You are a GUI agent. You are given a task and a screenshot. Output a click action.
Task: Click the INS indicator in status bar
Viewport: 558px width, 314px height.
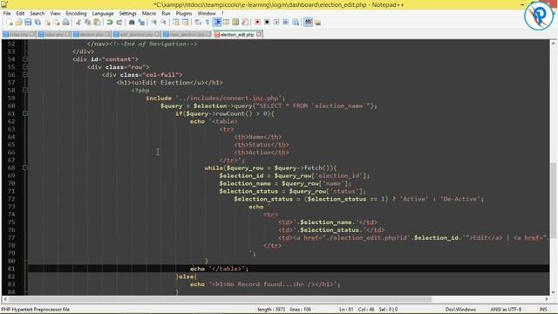pos(543,310)
